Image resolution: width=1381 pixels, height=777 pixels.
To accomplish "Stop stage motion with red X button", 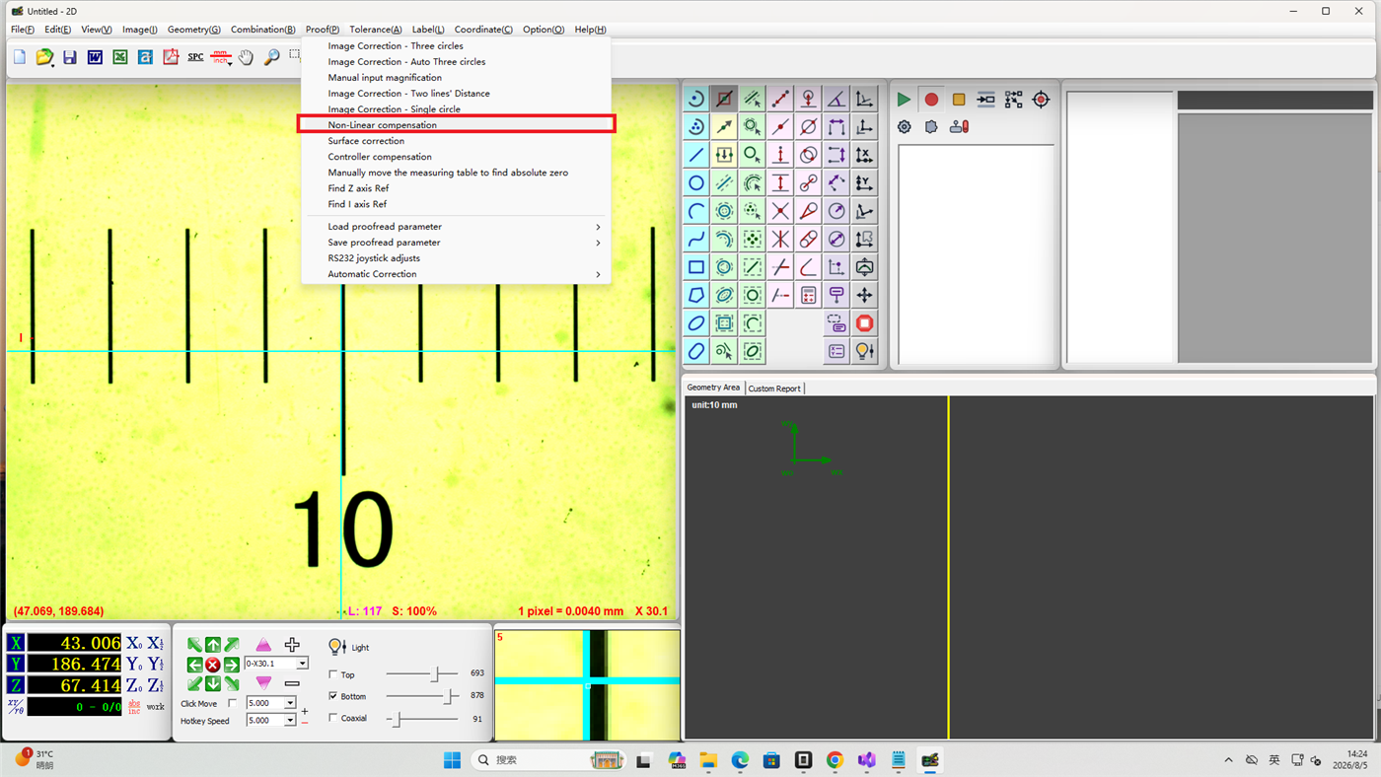I will (213, 665).
